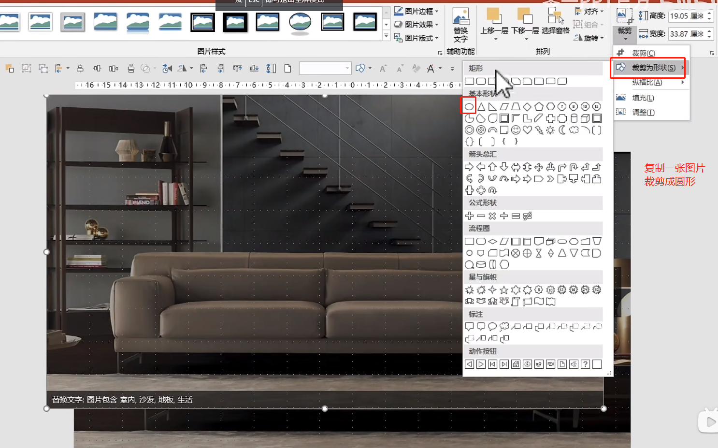This screenshot has width=718, height=448.
Task: Open the size group dialog launcher
Action: (712, 53)
